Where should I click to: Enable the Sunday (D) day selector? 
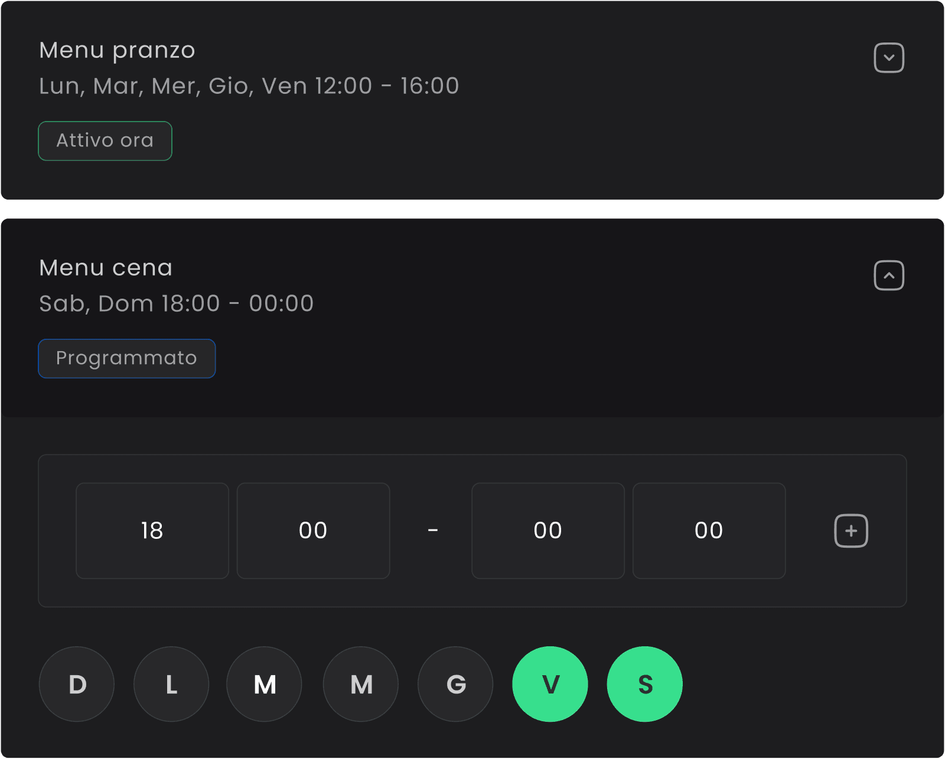coord(76,683)
